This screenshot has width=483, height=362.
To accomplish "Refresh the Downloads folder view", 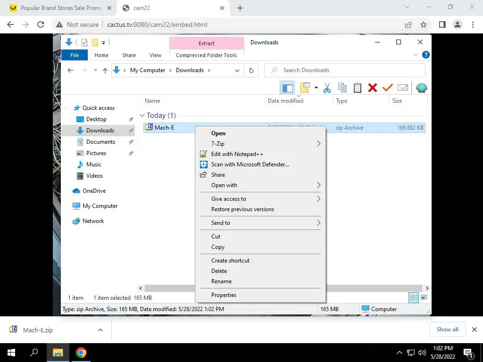I will pyautogui.click(x=251, y=71).
